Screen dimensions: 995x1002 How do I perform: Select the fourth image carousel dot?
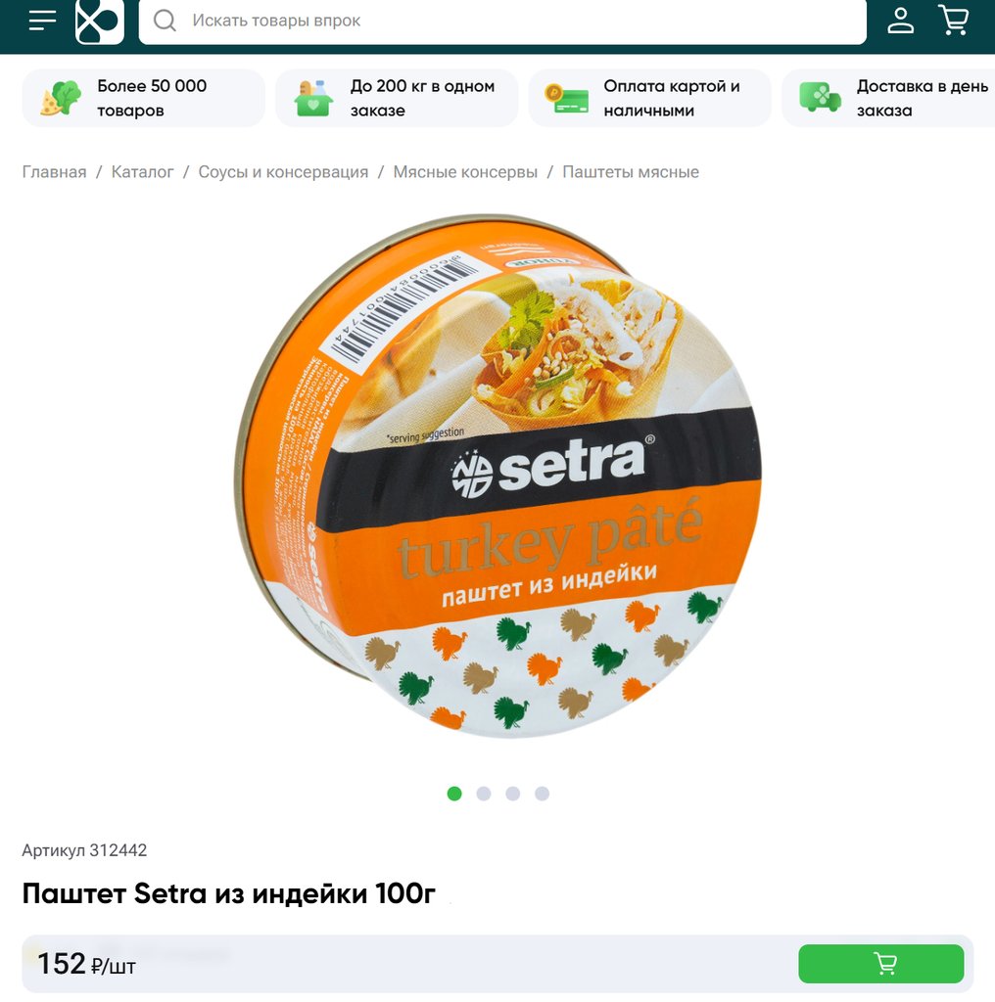click(542, 794)
